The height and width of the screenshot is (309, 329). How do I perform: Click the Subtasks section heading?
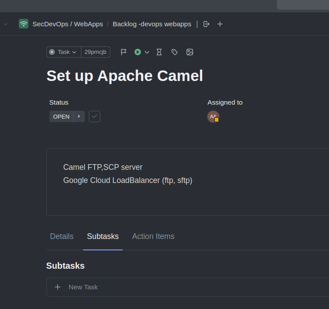(65, 266)
